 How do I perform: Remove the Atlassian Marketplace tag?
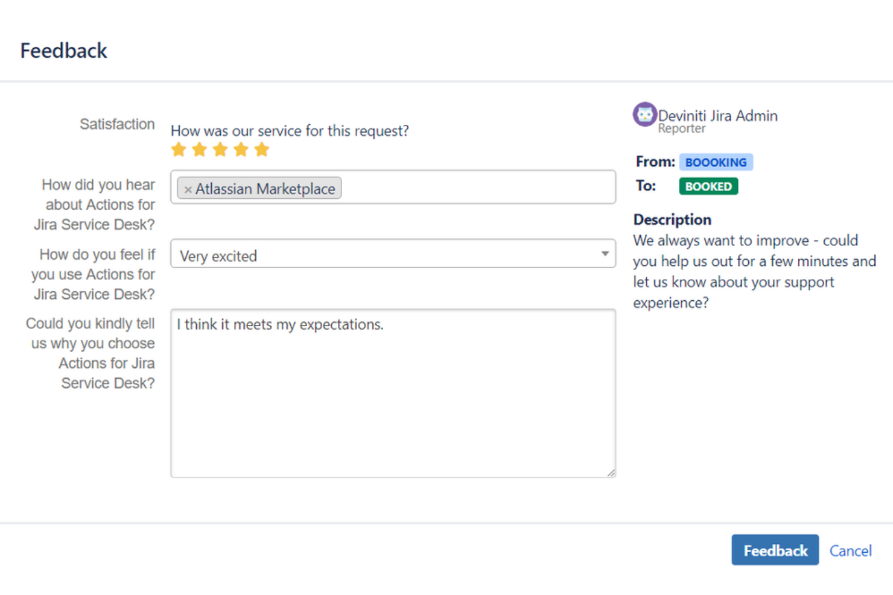(x=188, y=189)
